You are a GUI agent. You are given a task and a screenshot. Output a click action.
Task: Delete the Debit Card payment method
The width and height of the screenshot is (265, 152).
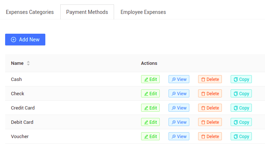coord(210,122)
